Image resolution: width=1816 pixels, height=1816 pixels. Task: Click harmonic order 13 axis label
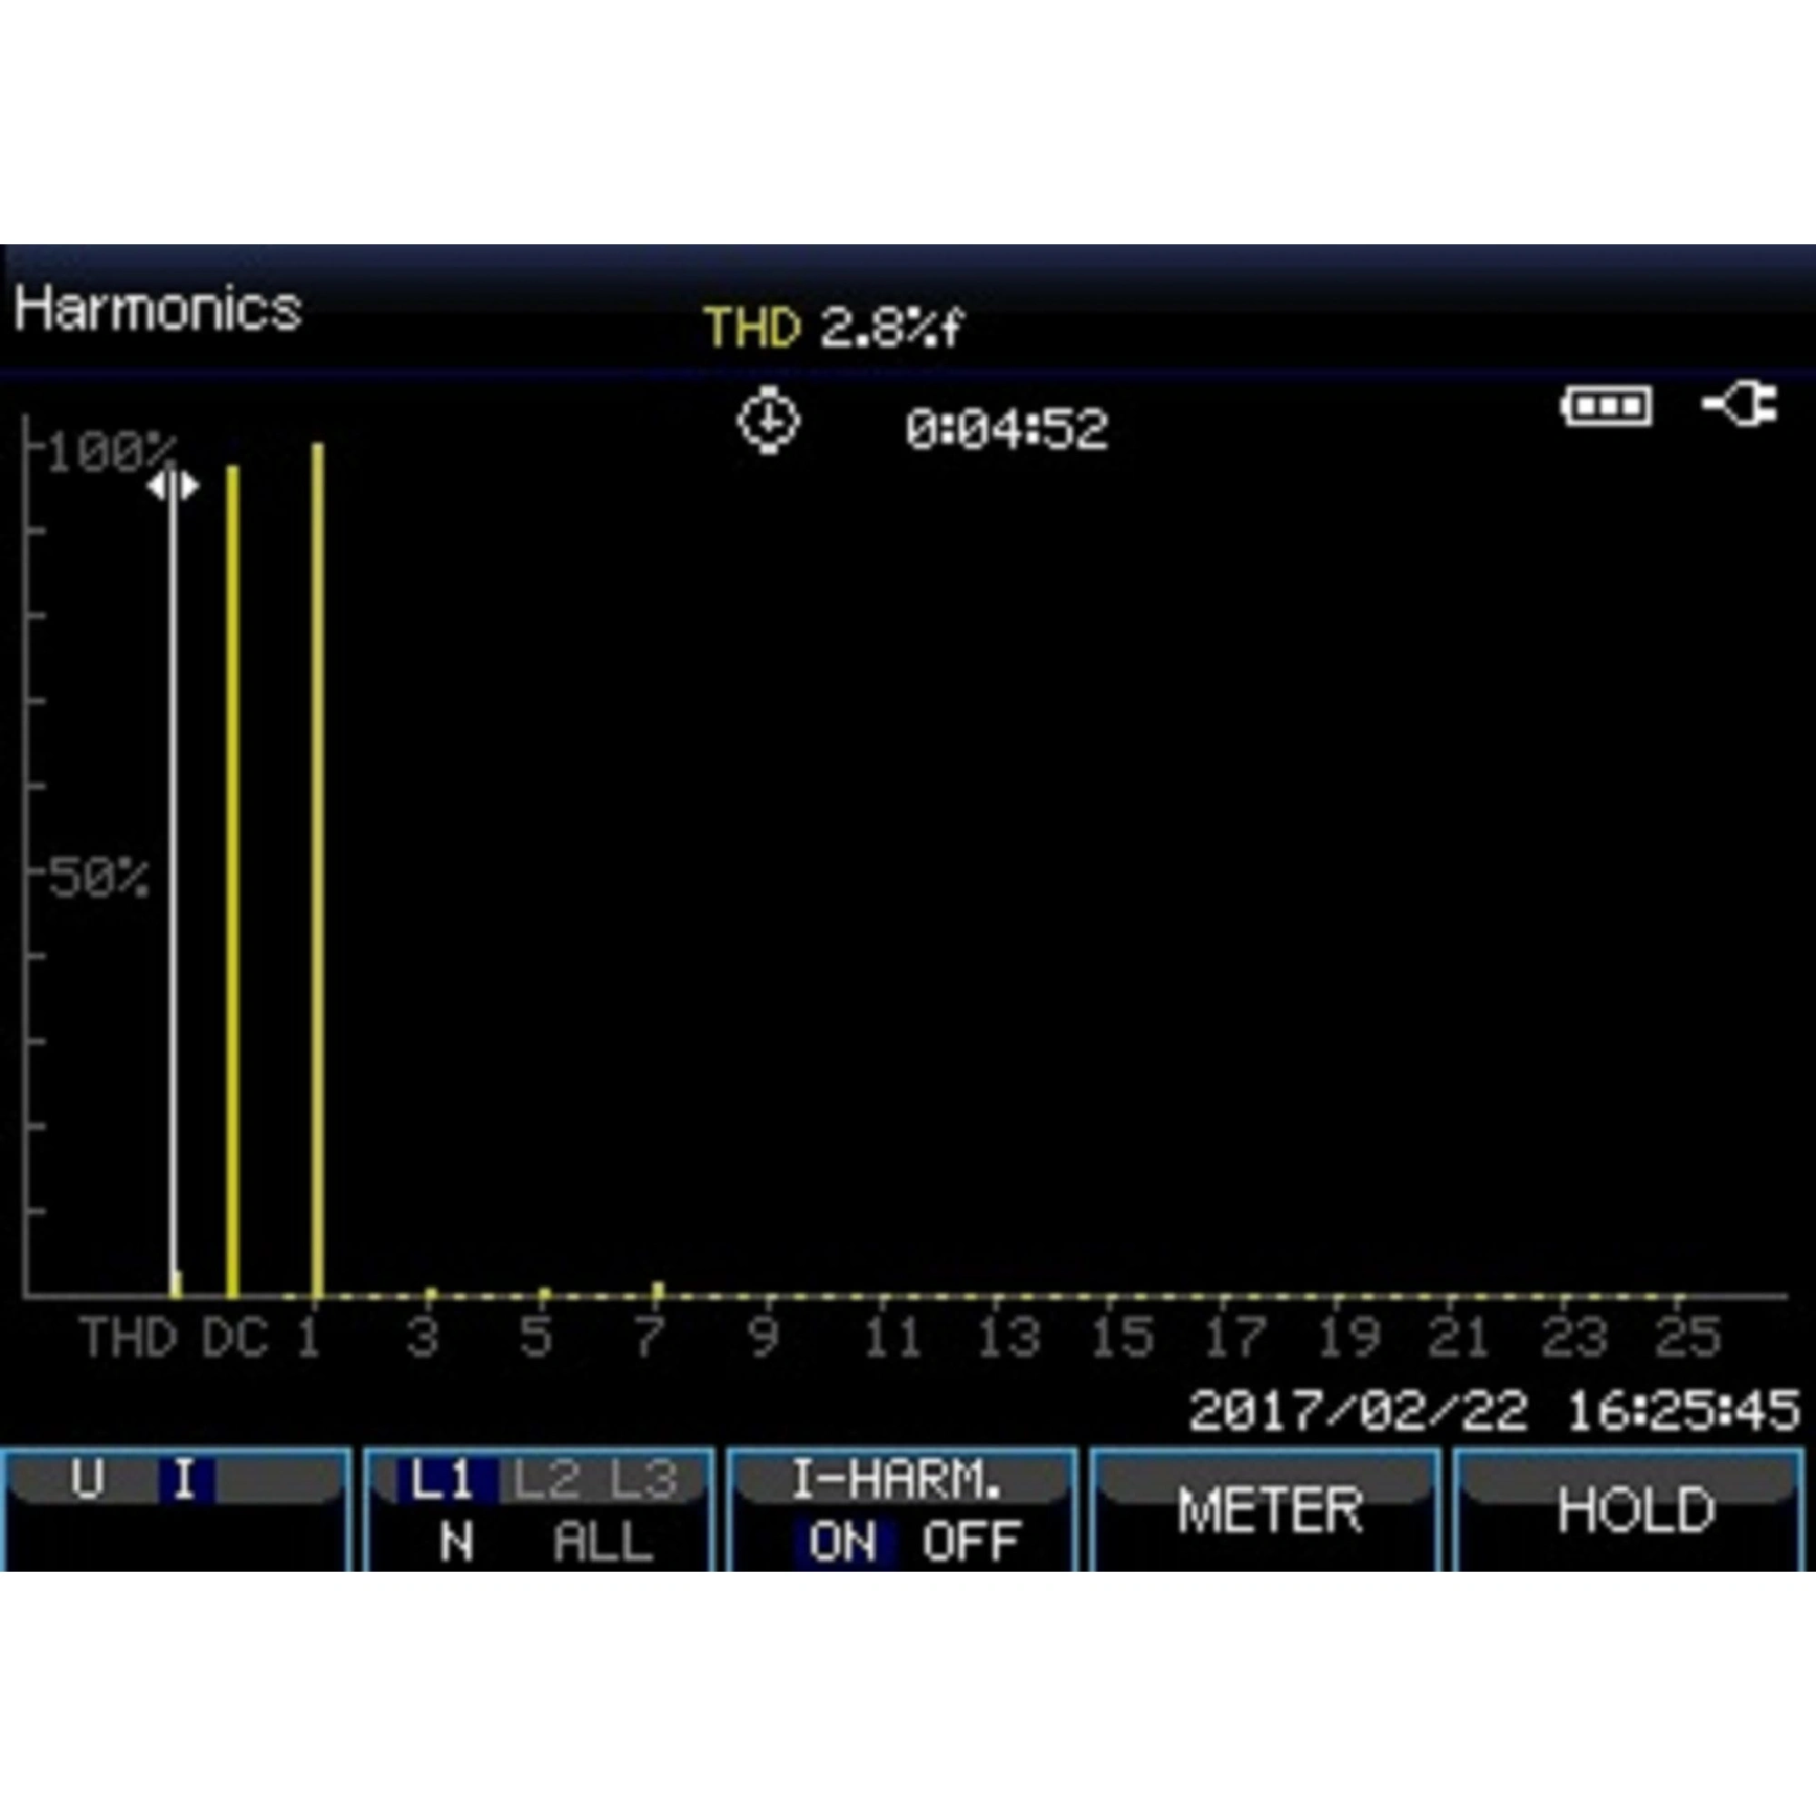click(x=1009, y=1337)
